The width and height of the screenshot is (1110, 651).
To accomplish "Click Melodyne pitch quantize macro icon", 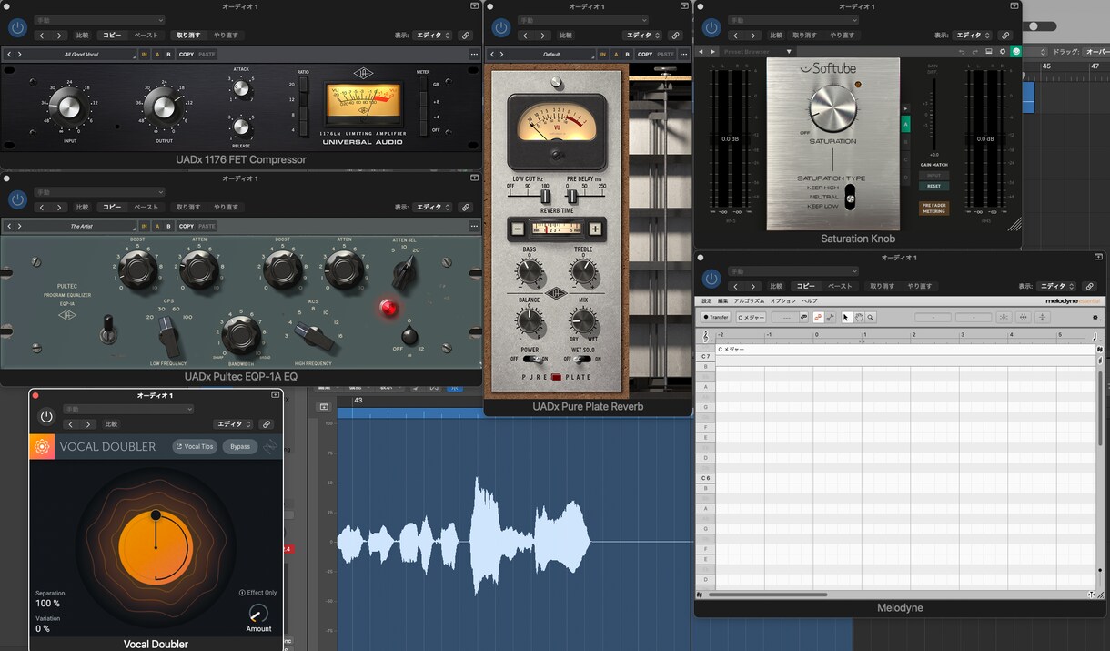I will 1004,317.
